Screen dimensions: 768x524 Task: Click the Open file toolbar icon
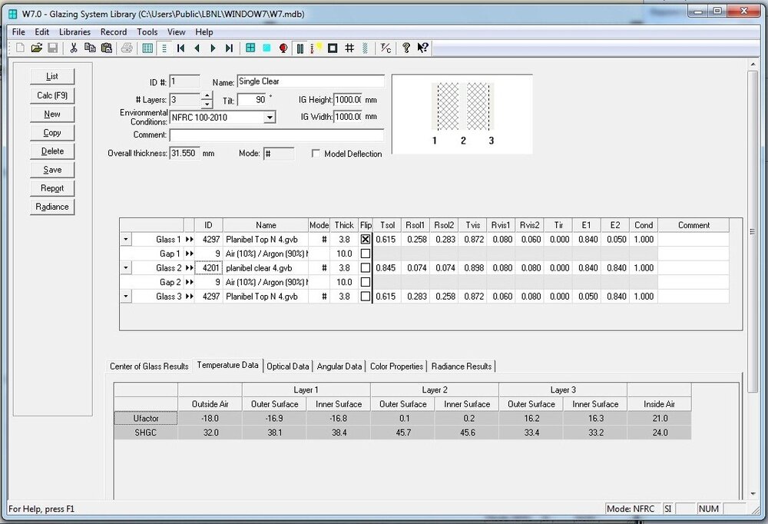tap(36, 48)
